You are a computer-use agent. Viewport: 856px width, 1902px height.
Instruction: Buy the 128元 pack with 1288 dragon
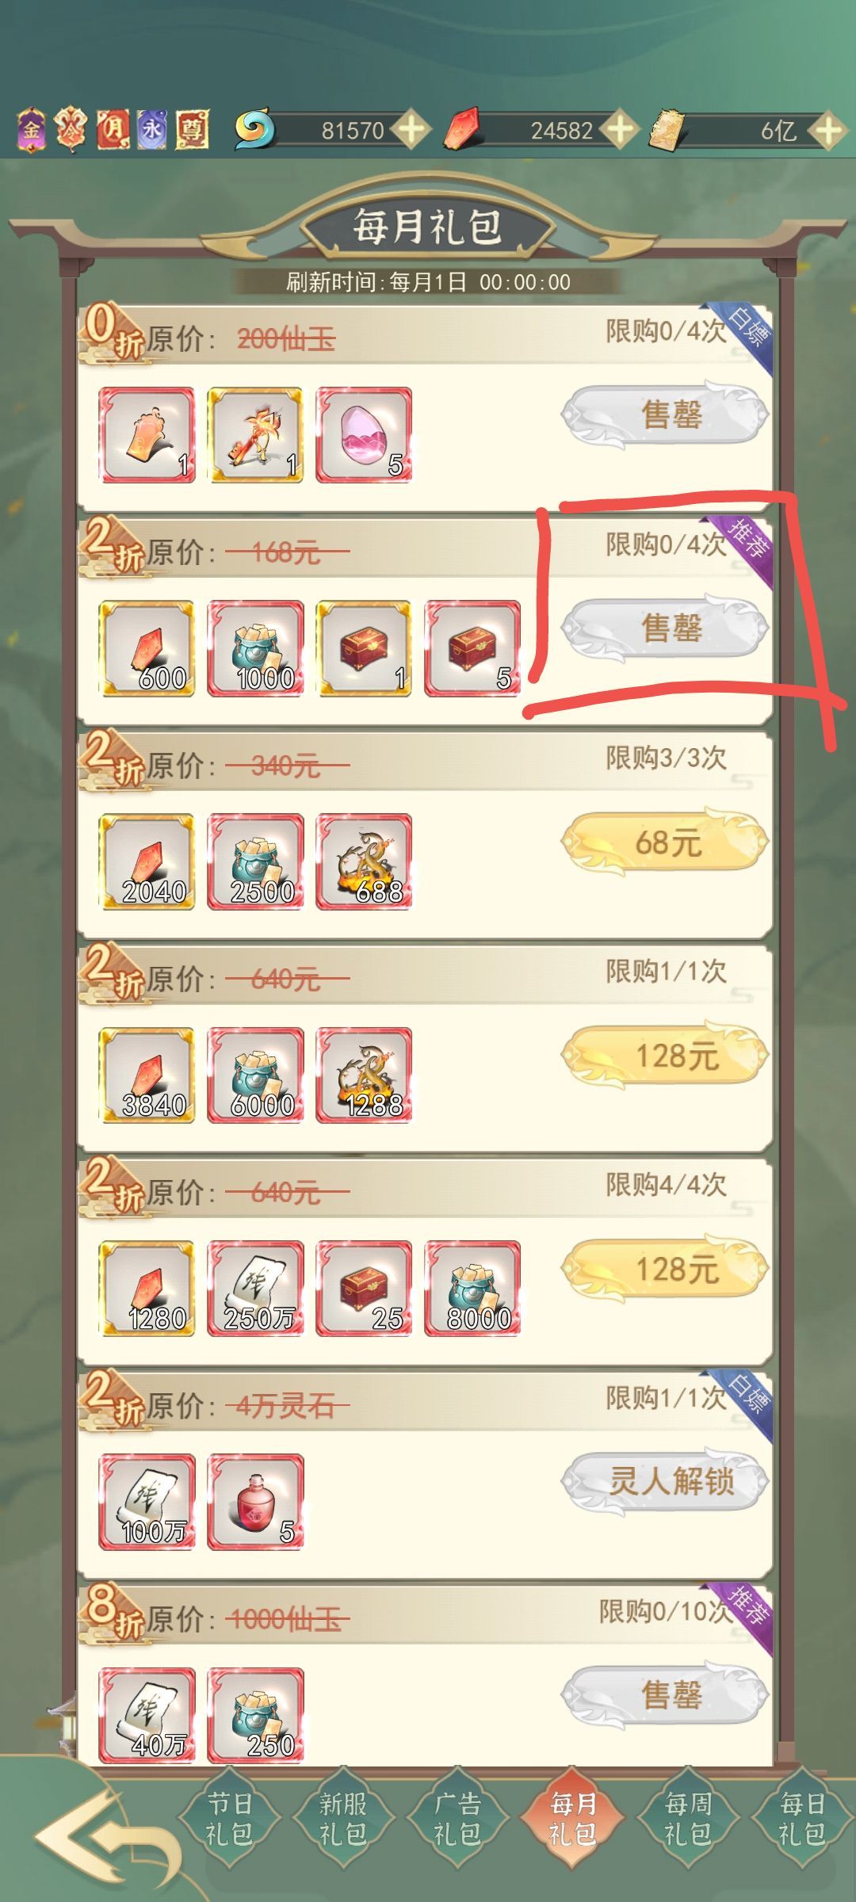coord(665,1056)
